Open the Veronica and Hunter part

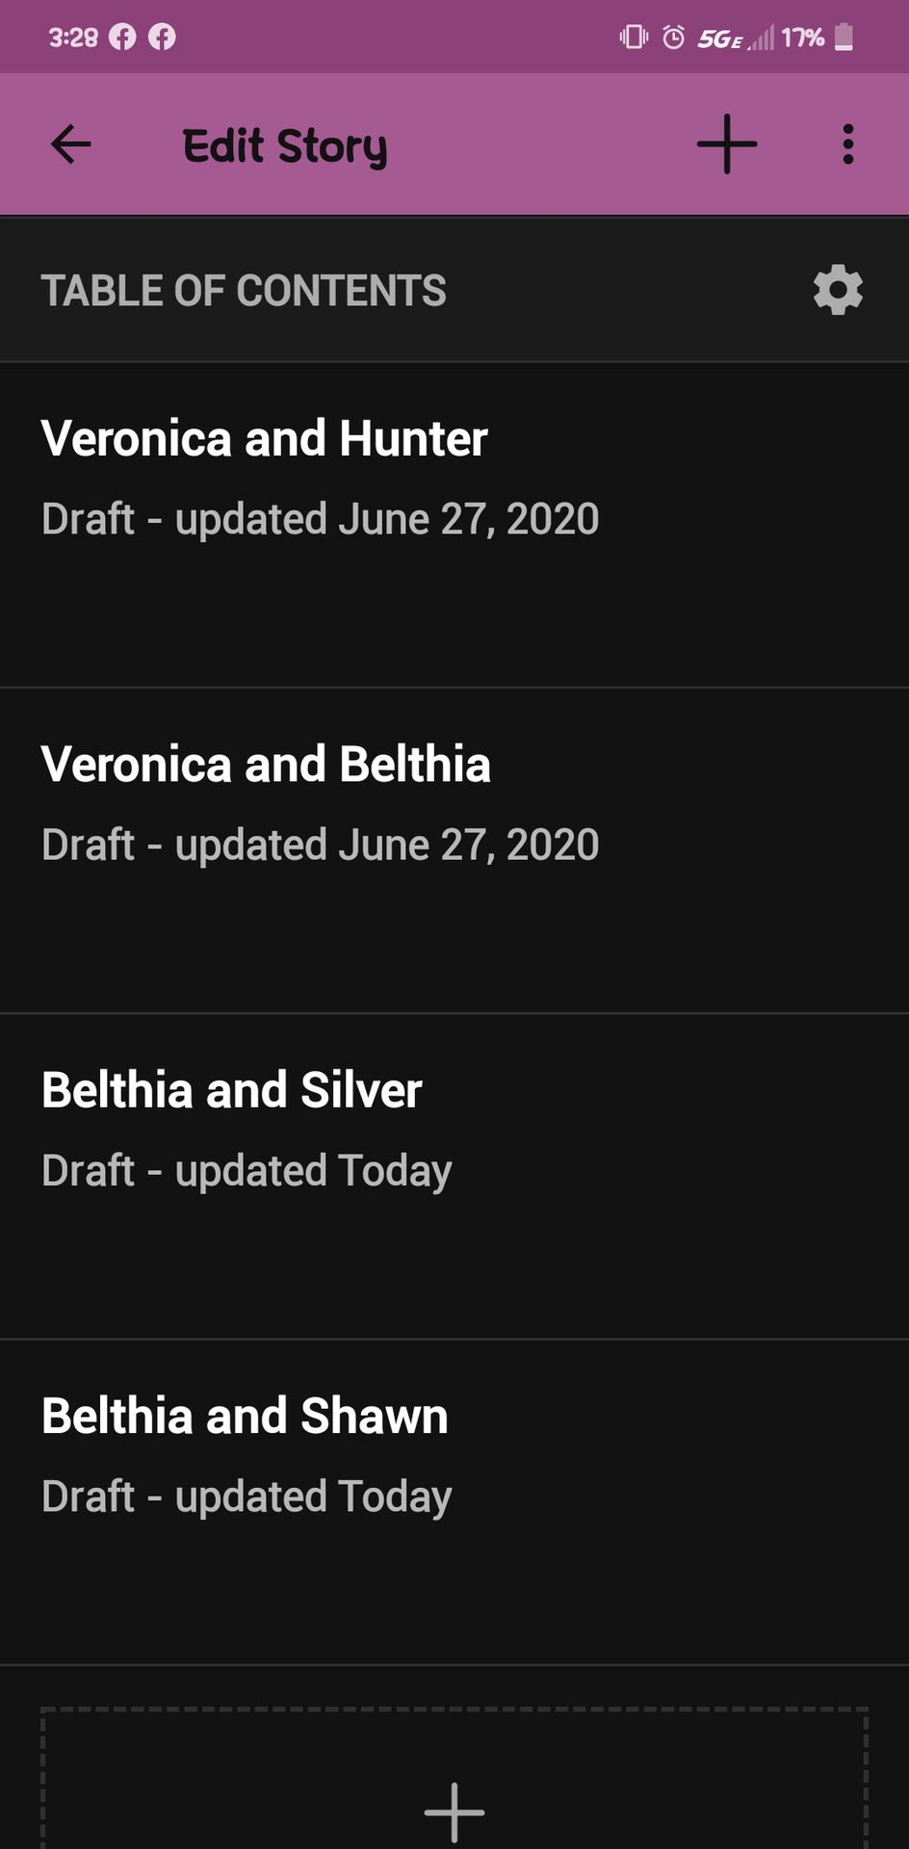(454, 525)
